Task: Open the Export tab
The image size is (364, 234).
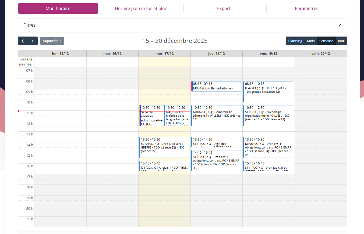Action: tap(224, 9)
